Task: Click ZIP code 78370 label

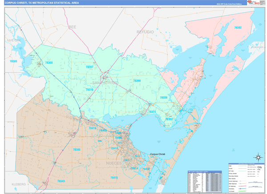Action: tap(89, 90)
